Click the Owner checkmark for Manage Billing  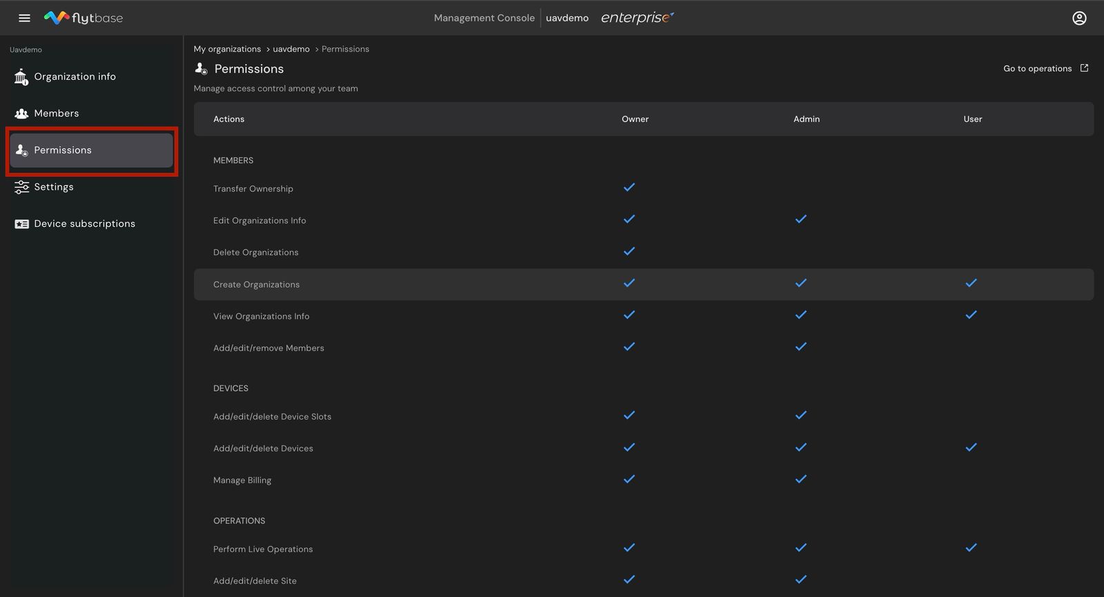pyautogui.click(x=629, y=478)
